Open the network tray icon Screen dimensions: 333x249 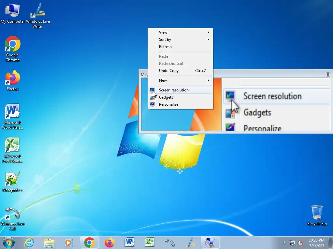coord(292,243)
